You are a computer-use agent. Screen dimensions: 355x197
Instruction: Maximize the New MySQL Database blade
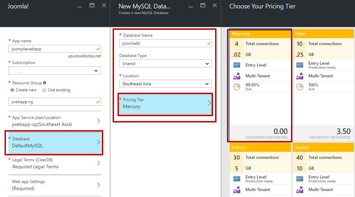coord(203,6)
